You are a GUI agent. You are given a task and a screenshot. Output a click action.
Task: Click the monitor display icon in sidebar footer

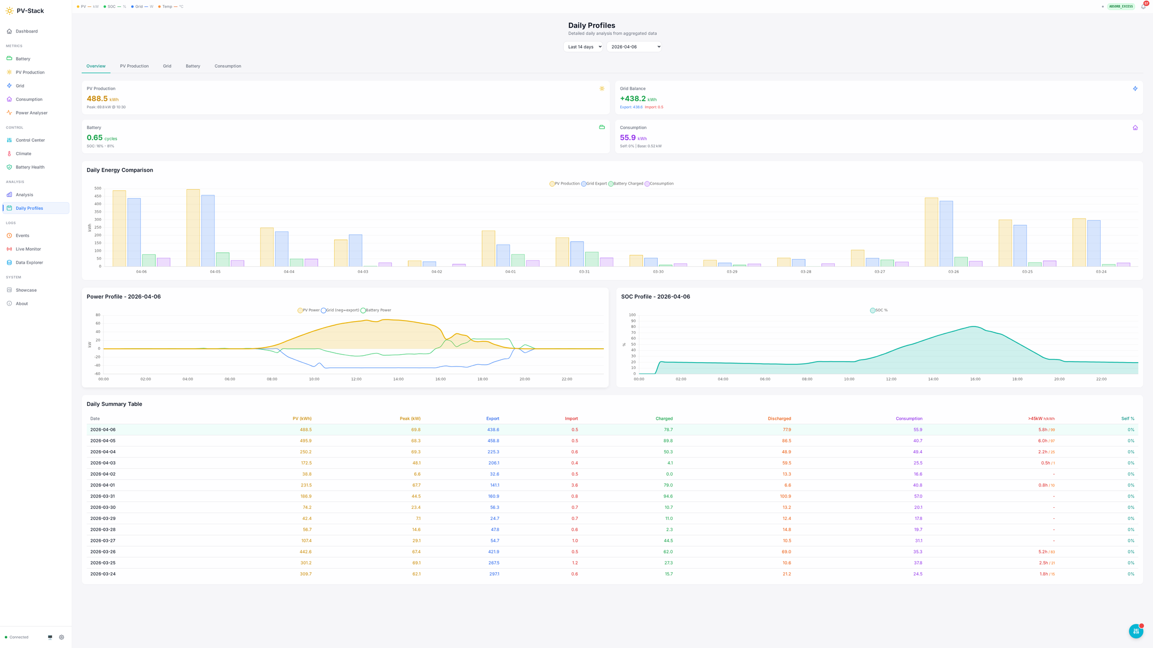click(x=50, y=637)
